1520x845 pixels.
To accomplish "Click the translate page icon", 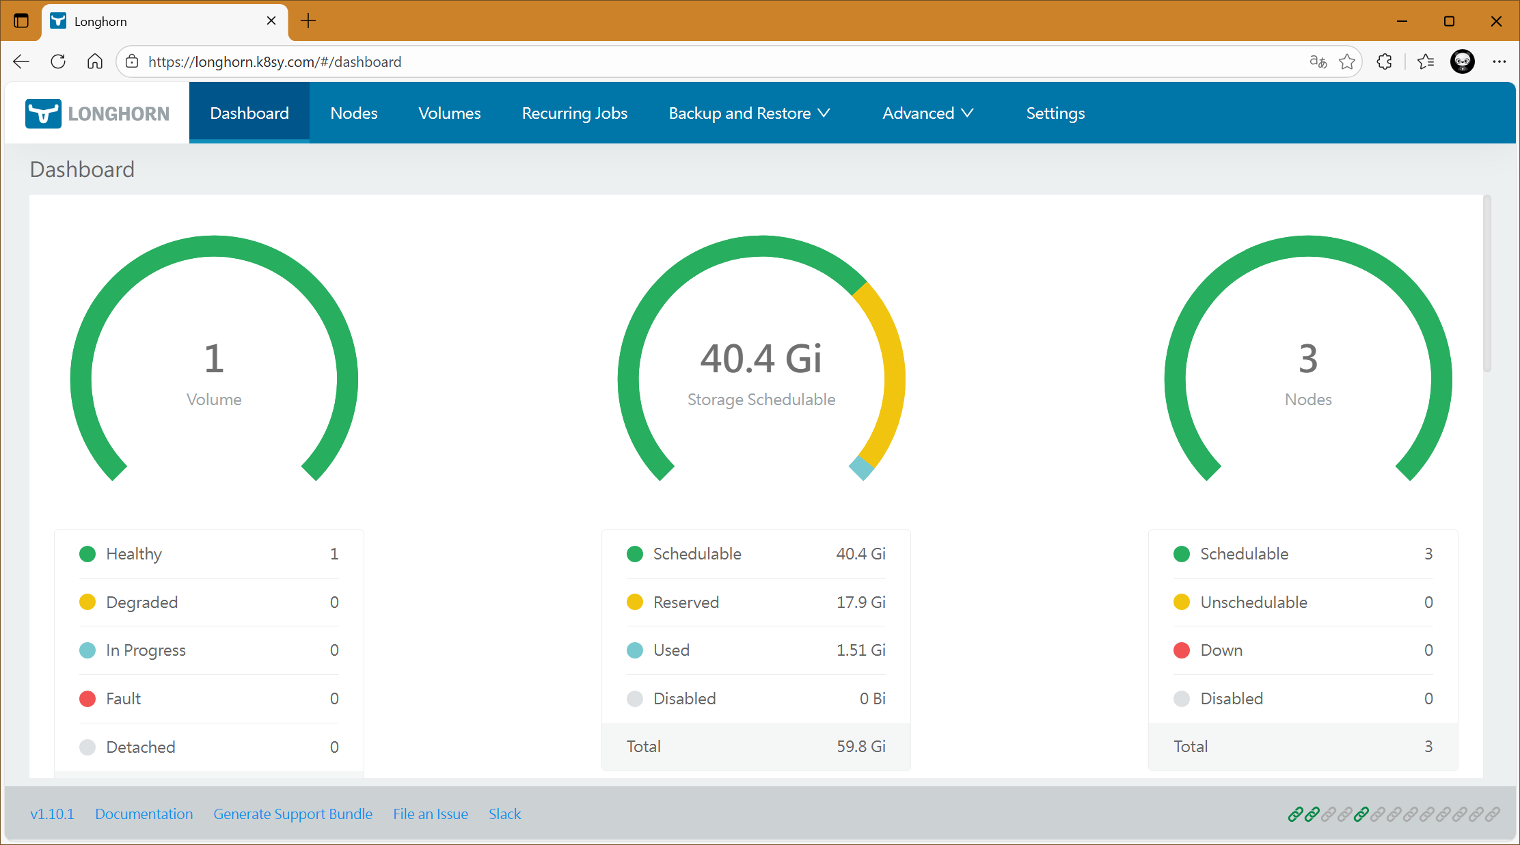I will [x=1318, y=61].
